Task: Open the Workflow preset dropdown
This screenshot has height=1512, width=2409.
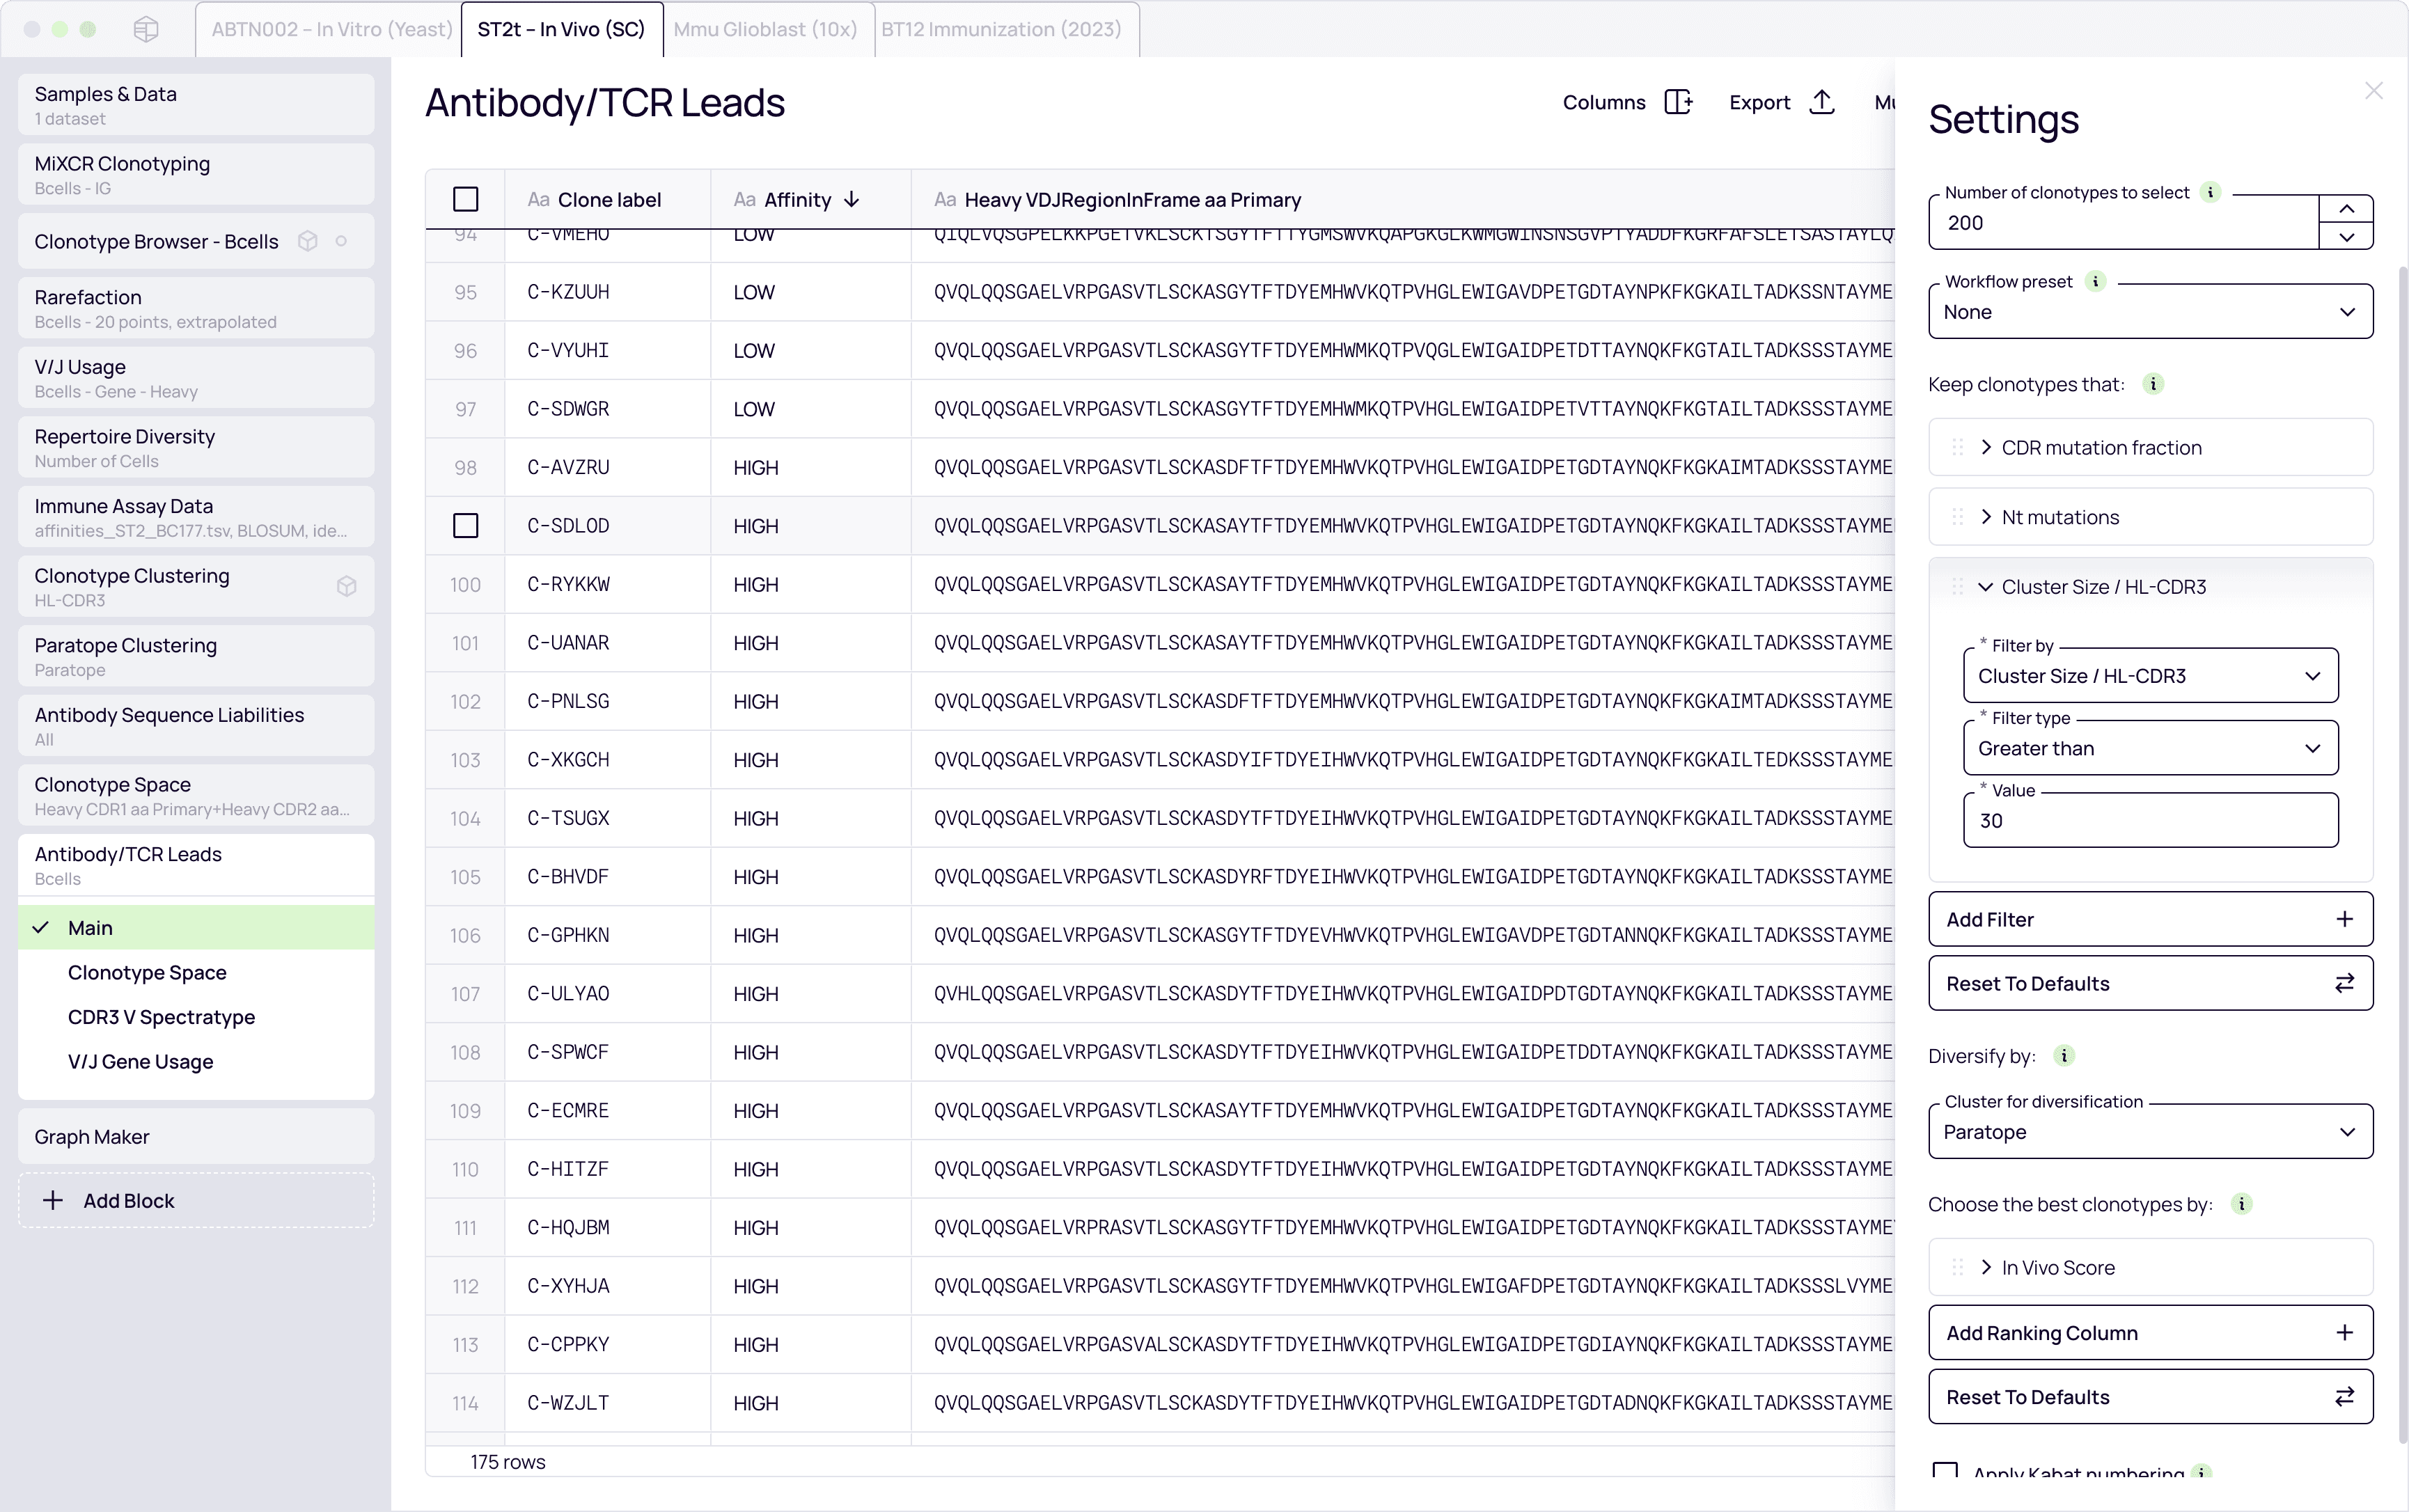Action: pos(2150,312)
